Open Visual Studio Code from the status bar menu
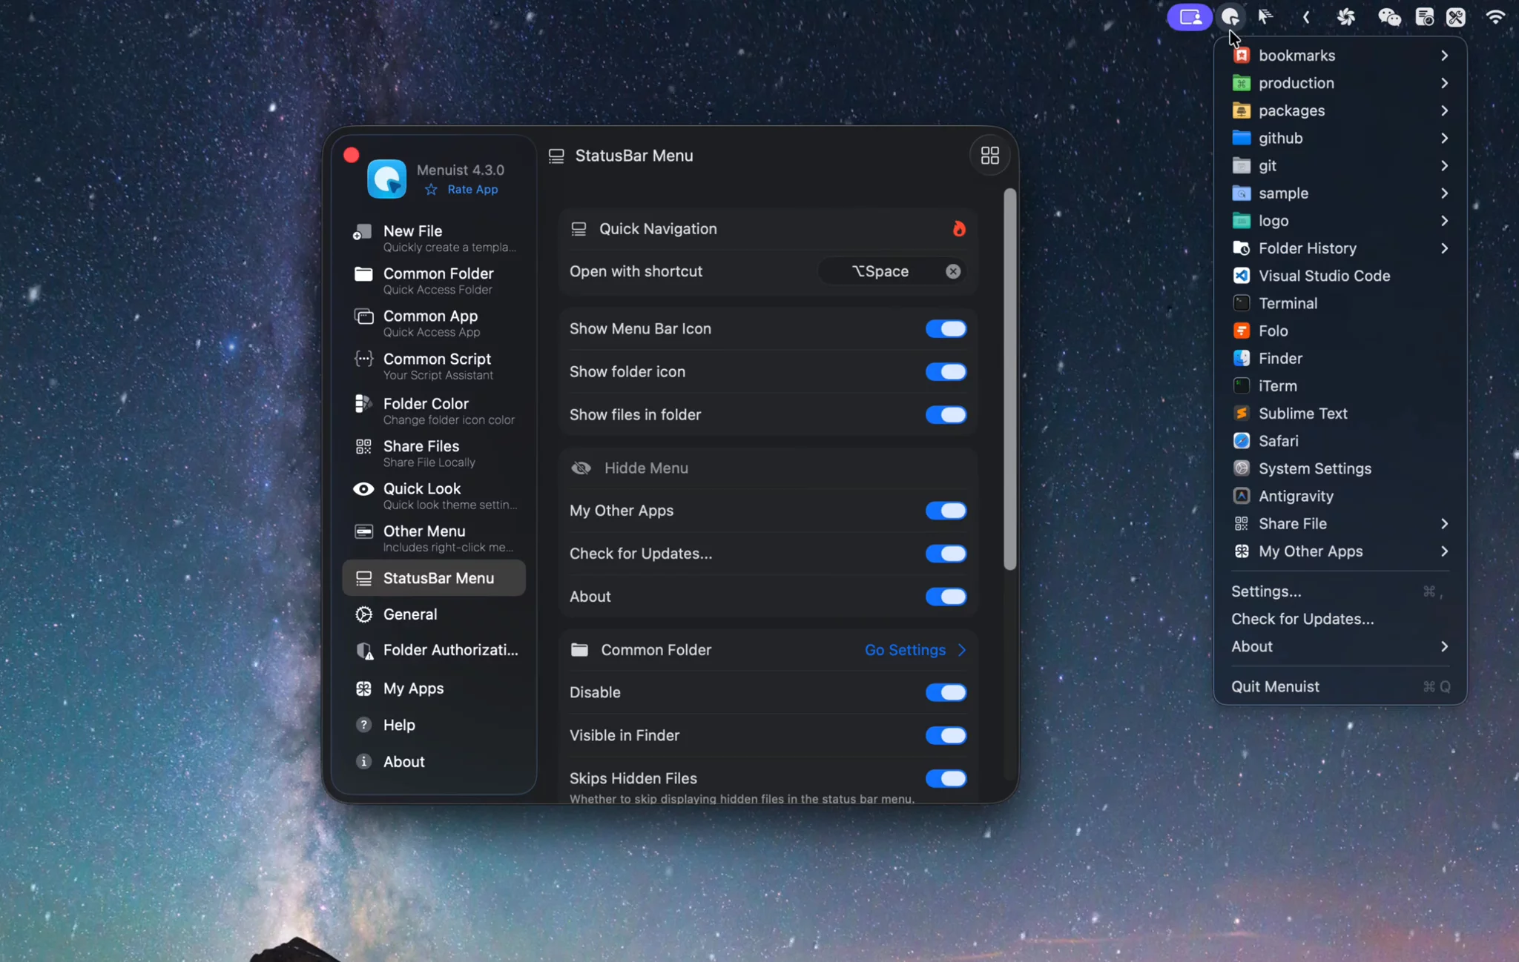 point(1325,275)
